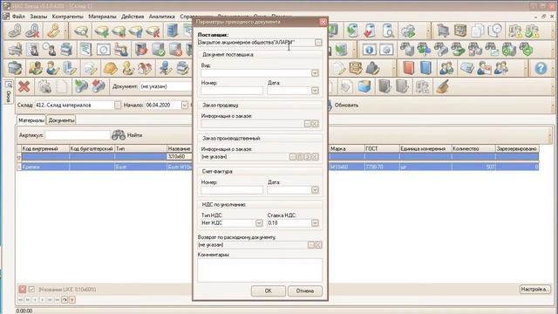Click the gears with green check icon
The width and height of the screenshot is (558, 314).
[x=408, y=31]
